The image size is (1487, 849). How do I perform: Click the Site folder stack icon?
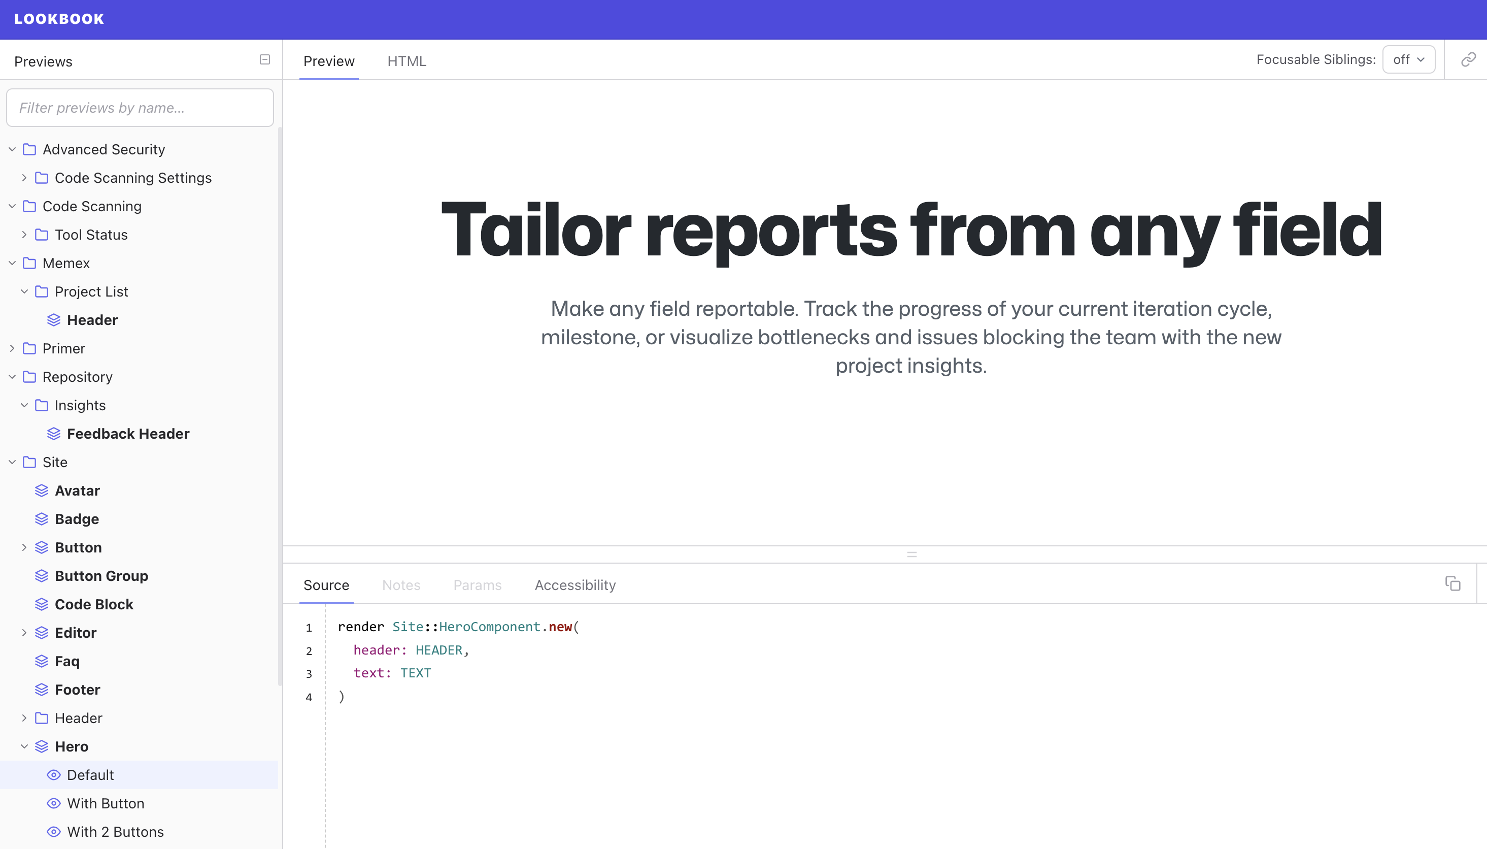pos(28,462)
